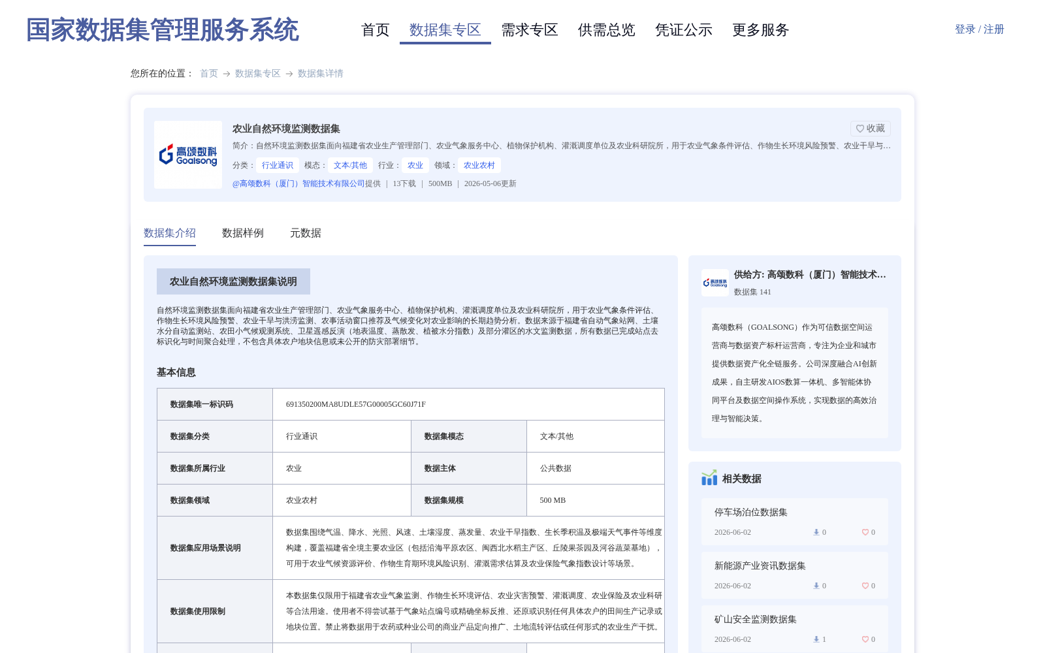The height and width of the screenshot is (653, 1045).
Task: Select the 文本/其他 modality tag
Action: pos(351,165)
